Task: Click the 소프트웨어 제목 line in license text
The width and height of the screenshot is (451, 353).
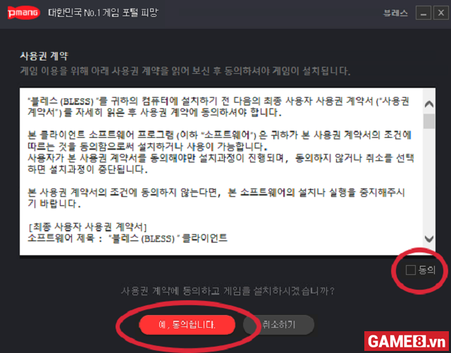Action: [128, 238]
